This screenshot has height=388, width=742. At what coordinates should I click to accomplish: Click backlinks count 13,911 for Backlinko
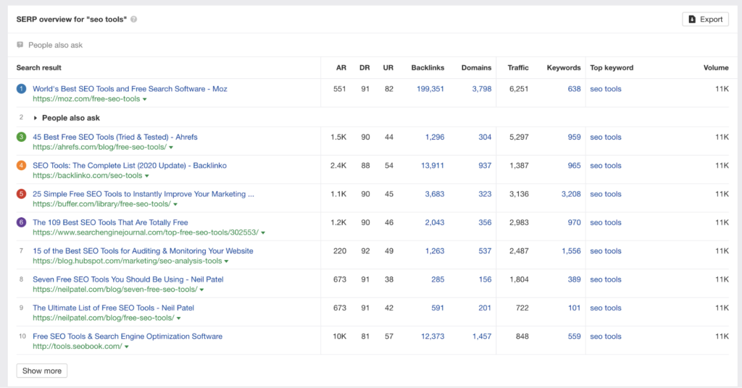(433, 166)
